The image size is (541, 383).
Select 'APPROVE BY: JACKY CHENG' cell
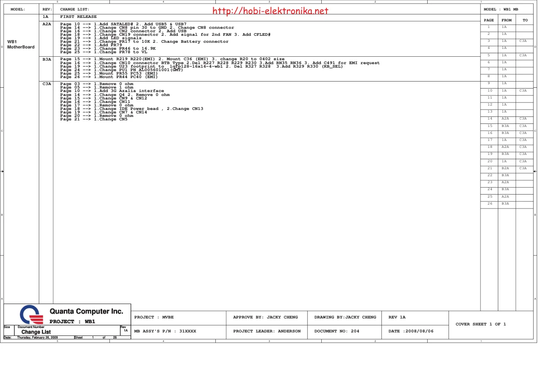point(265,317)
